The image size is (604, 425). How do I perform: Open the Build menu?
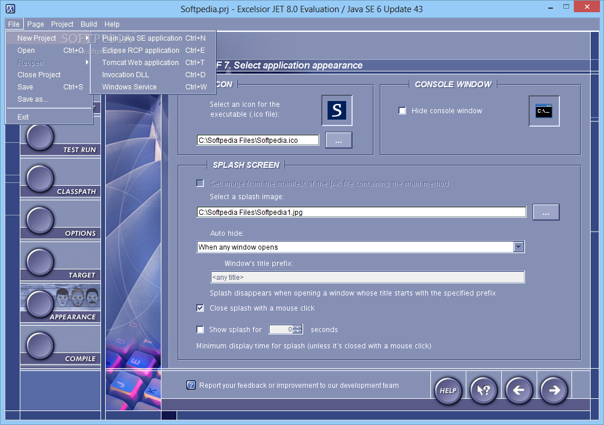(89, 24)
